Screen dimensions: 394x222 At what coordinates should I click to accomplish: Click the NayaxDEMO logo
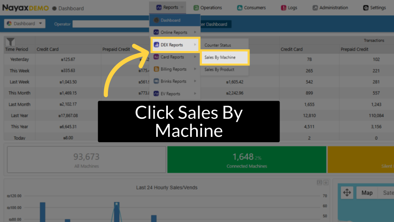(x=25, y=8)
